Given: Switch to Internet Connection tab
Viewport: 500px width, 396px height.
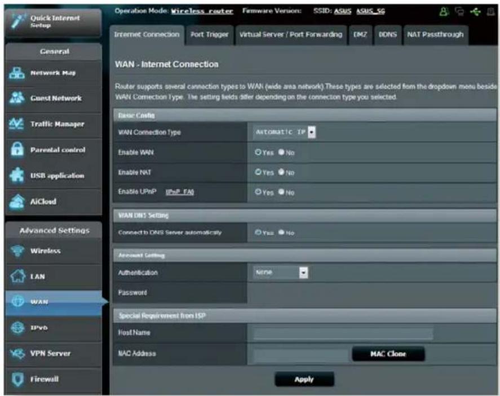Looking at the screenshot, I should [x=147, y=34].
